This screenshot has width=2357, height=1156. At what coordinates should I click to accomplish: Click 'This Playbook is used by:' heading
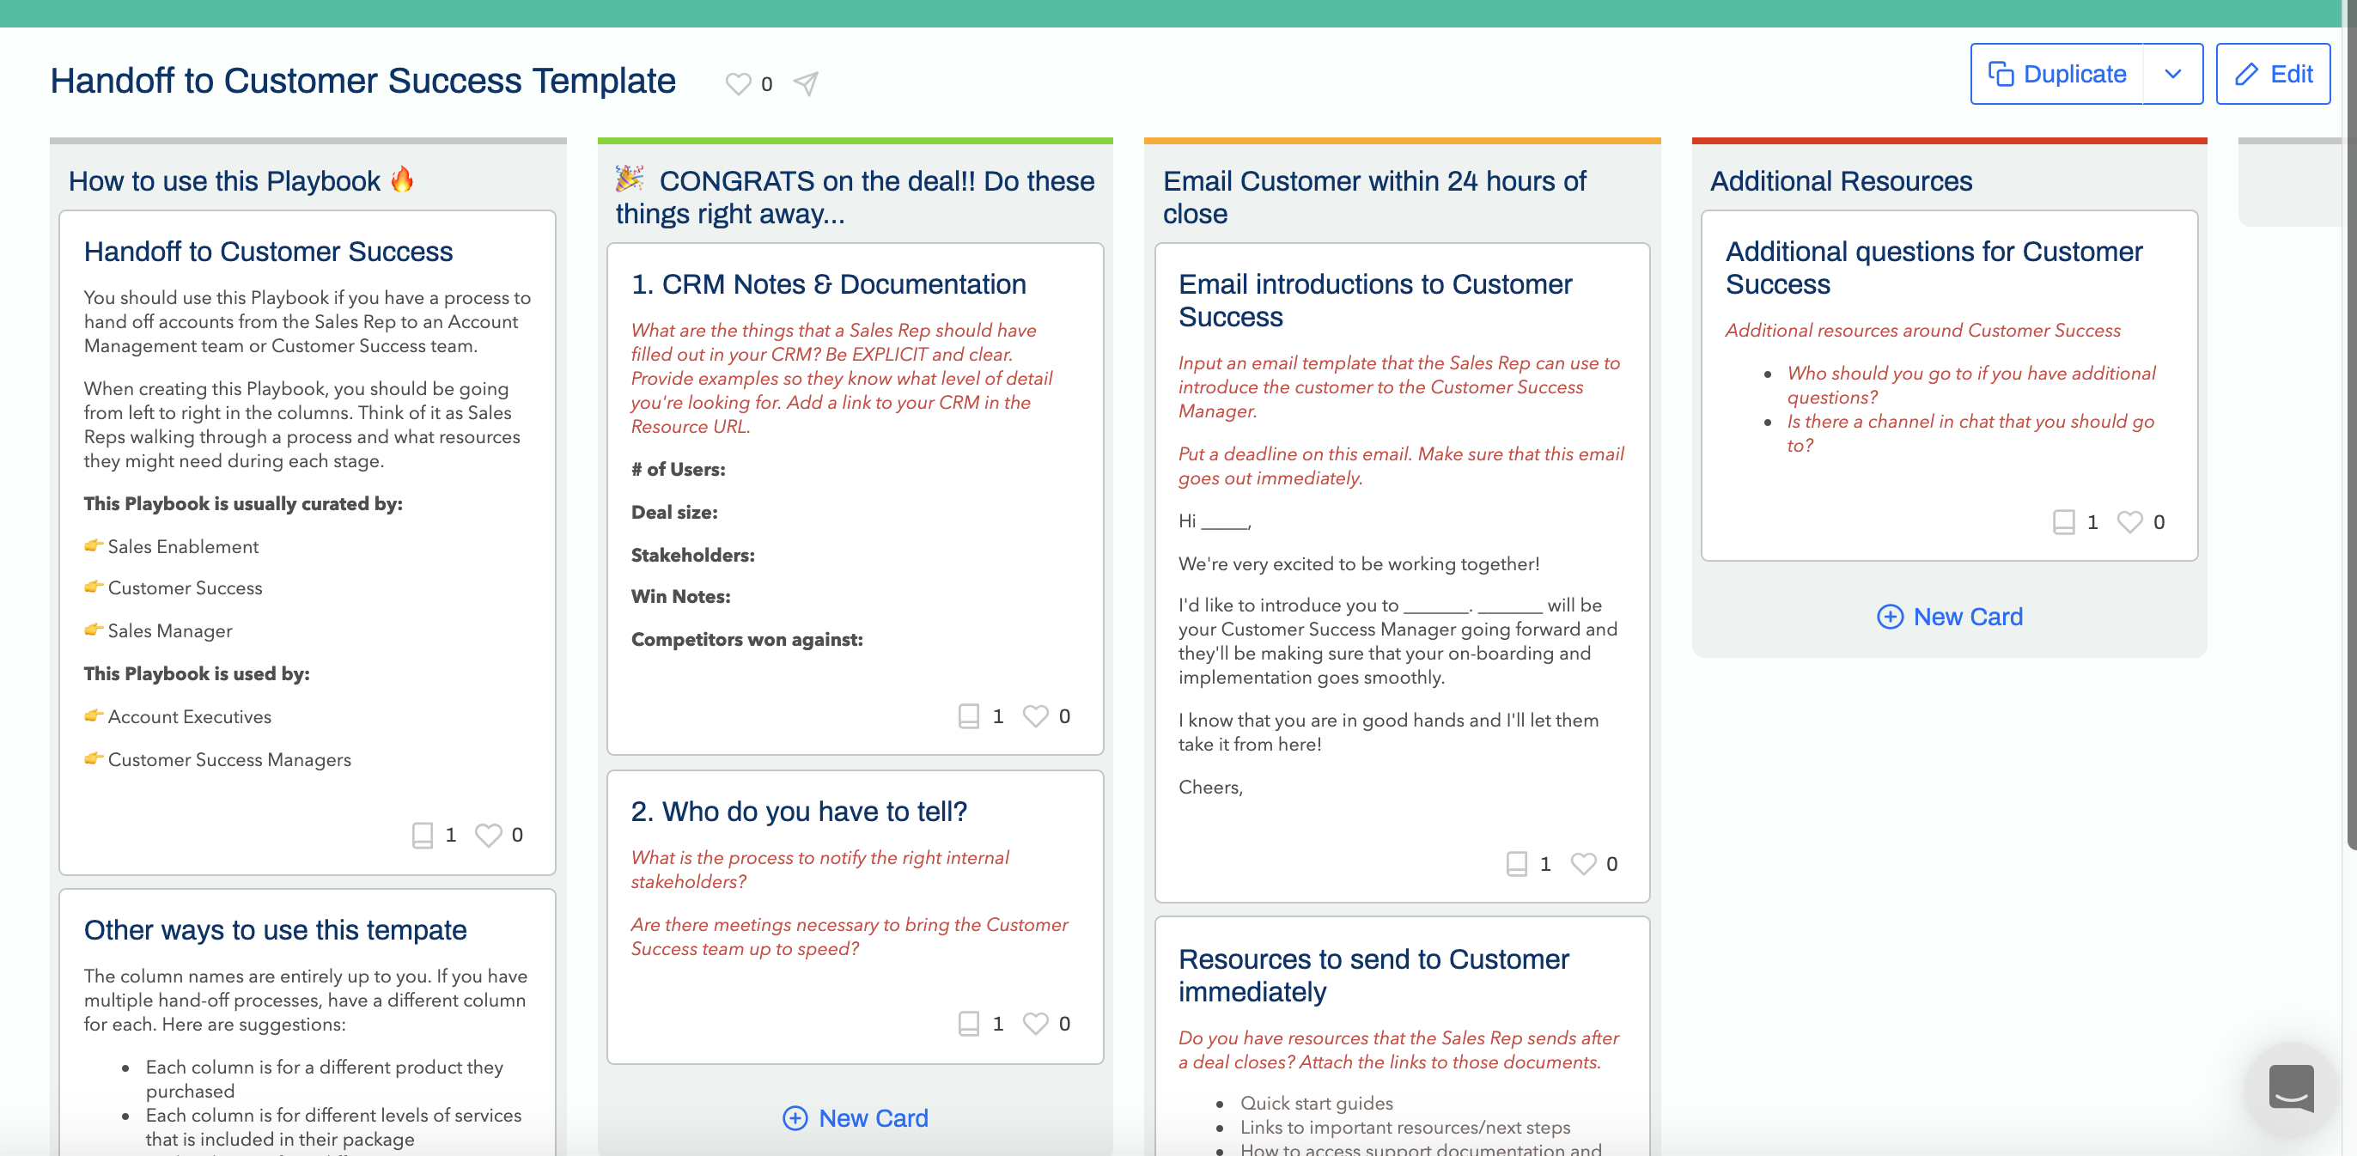click(x=197, y=674)
